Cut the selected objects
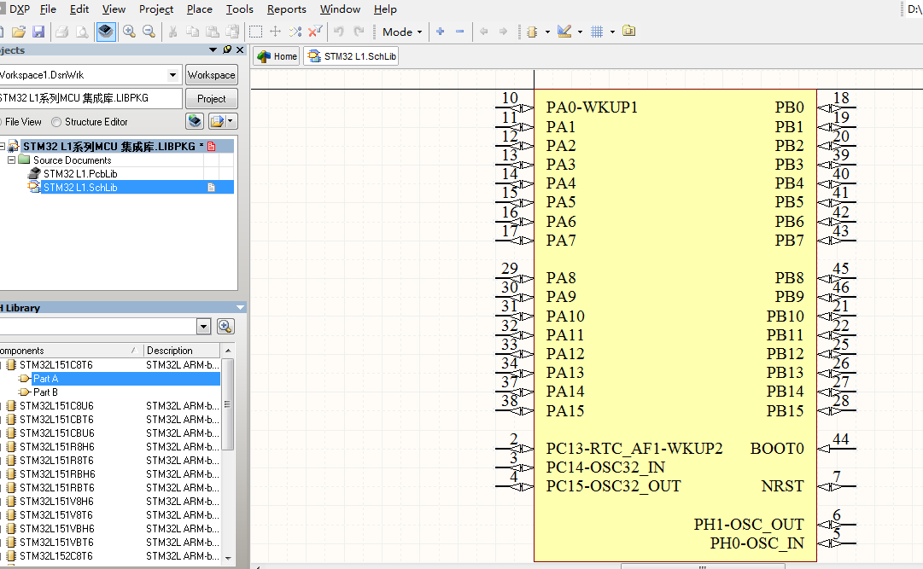 (x=173, y=32)
